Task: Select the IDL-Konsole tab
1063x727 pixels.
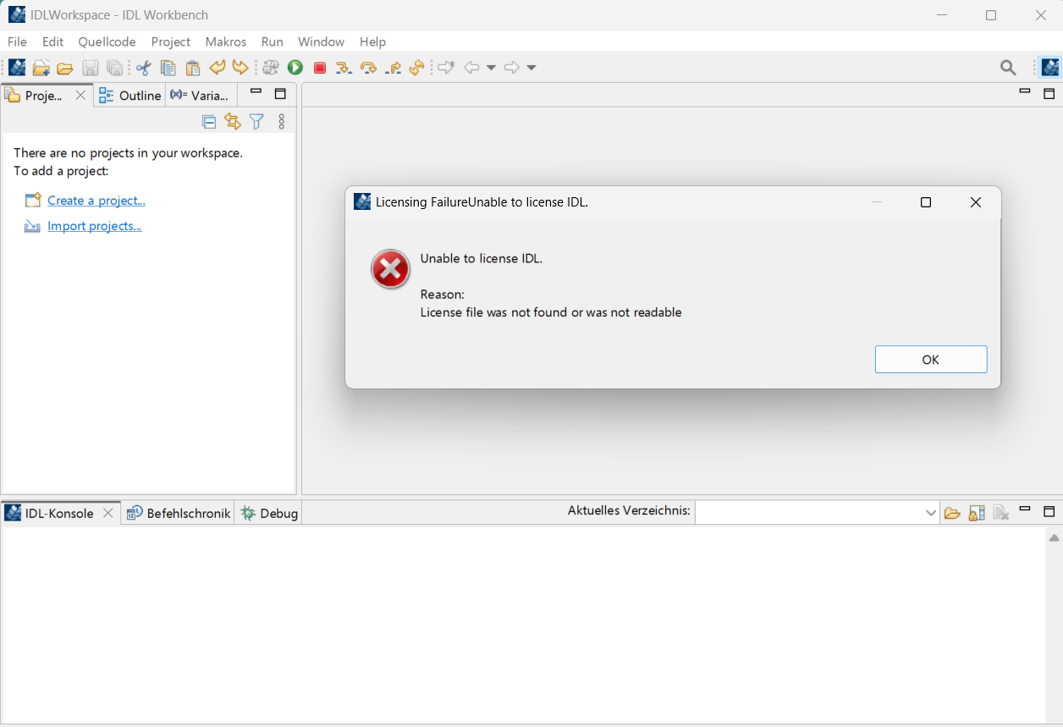Action: click(x=58, y=513)
